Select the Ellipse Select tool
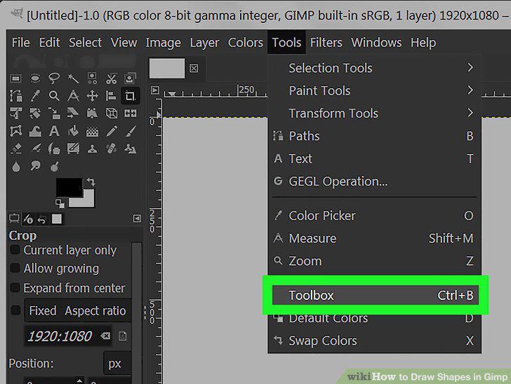The image size is (511, 384). coord(35,78)
